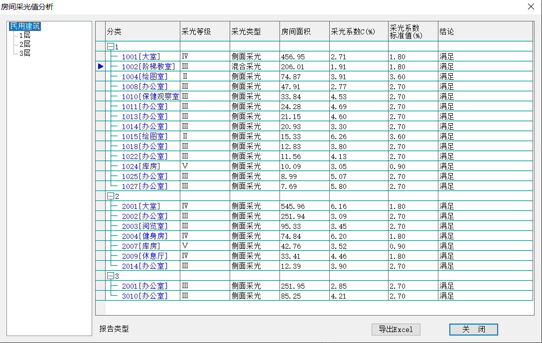Click the 采光类型 column header
This screenshot has width=542, height=343.
255,31
